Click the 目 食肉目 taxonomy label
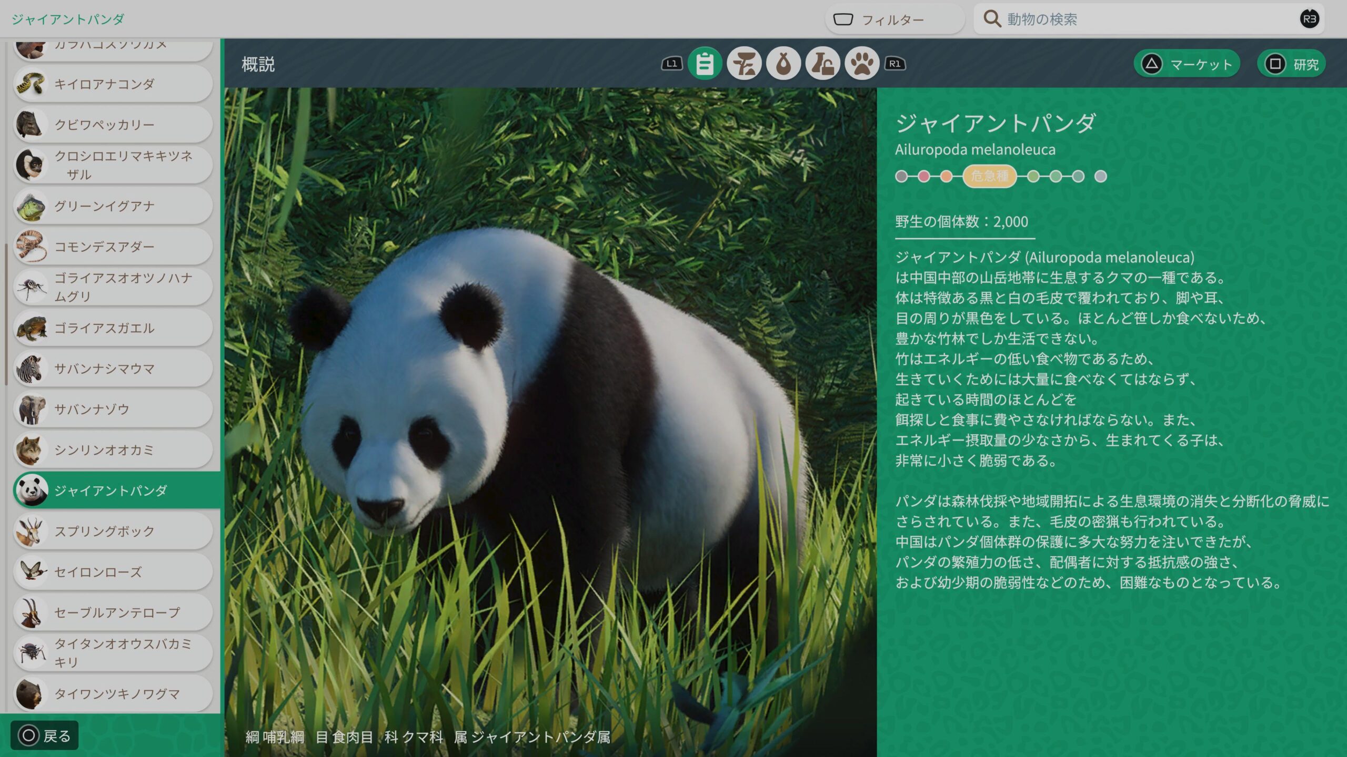Viewport: 1347px width, 757px height. (344, 737)
